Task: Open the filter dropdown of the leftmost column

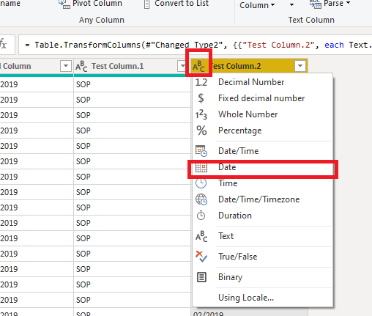Action: tap(66, 66)
